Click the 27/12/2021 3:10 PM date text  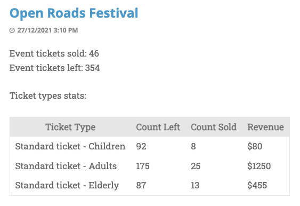click(47, 30)
